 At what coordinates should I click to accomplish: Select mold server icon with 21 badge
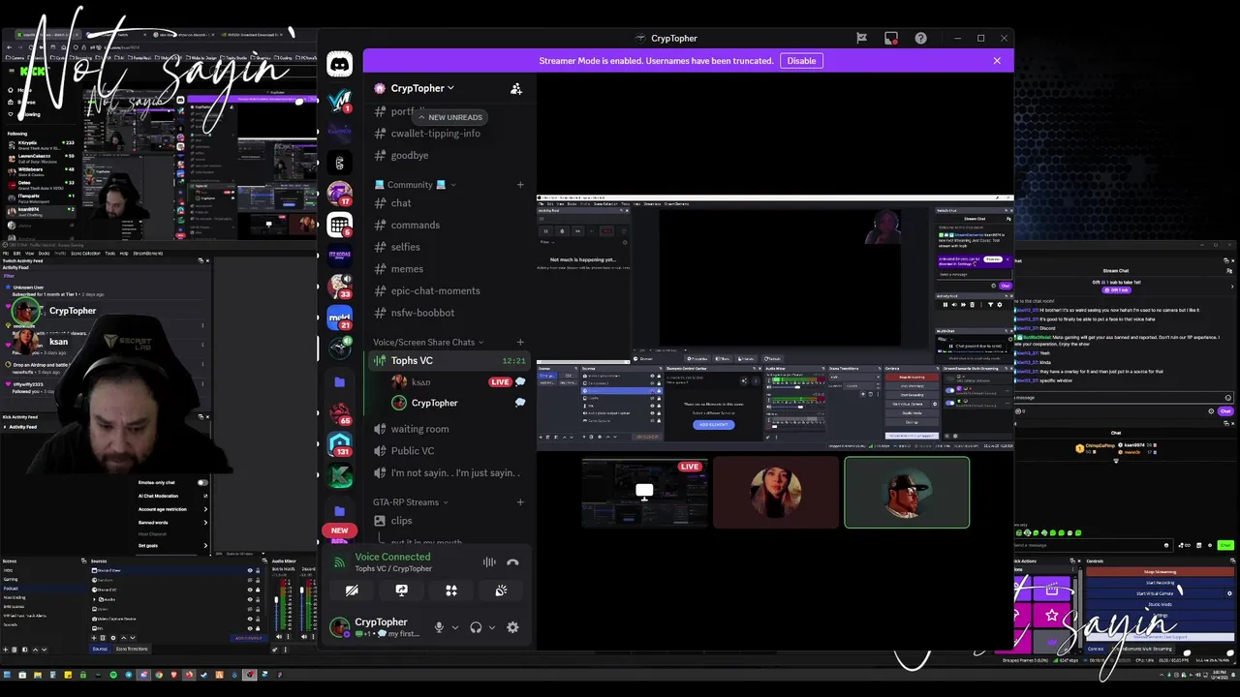[x=339, y=318]
